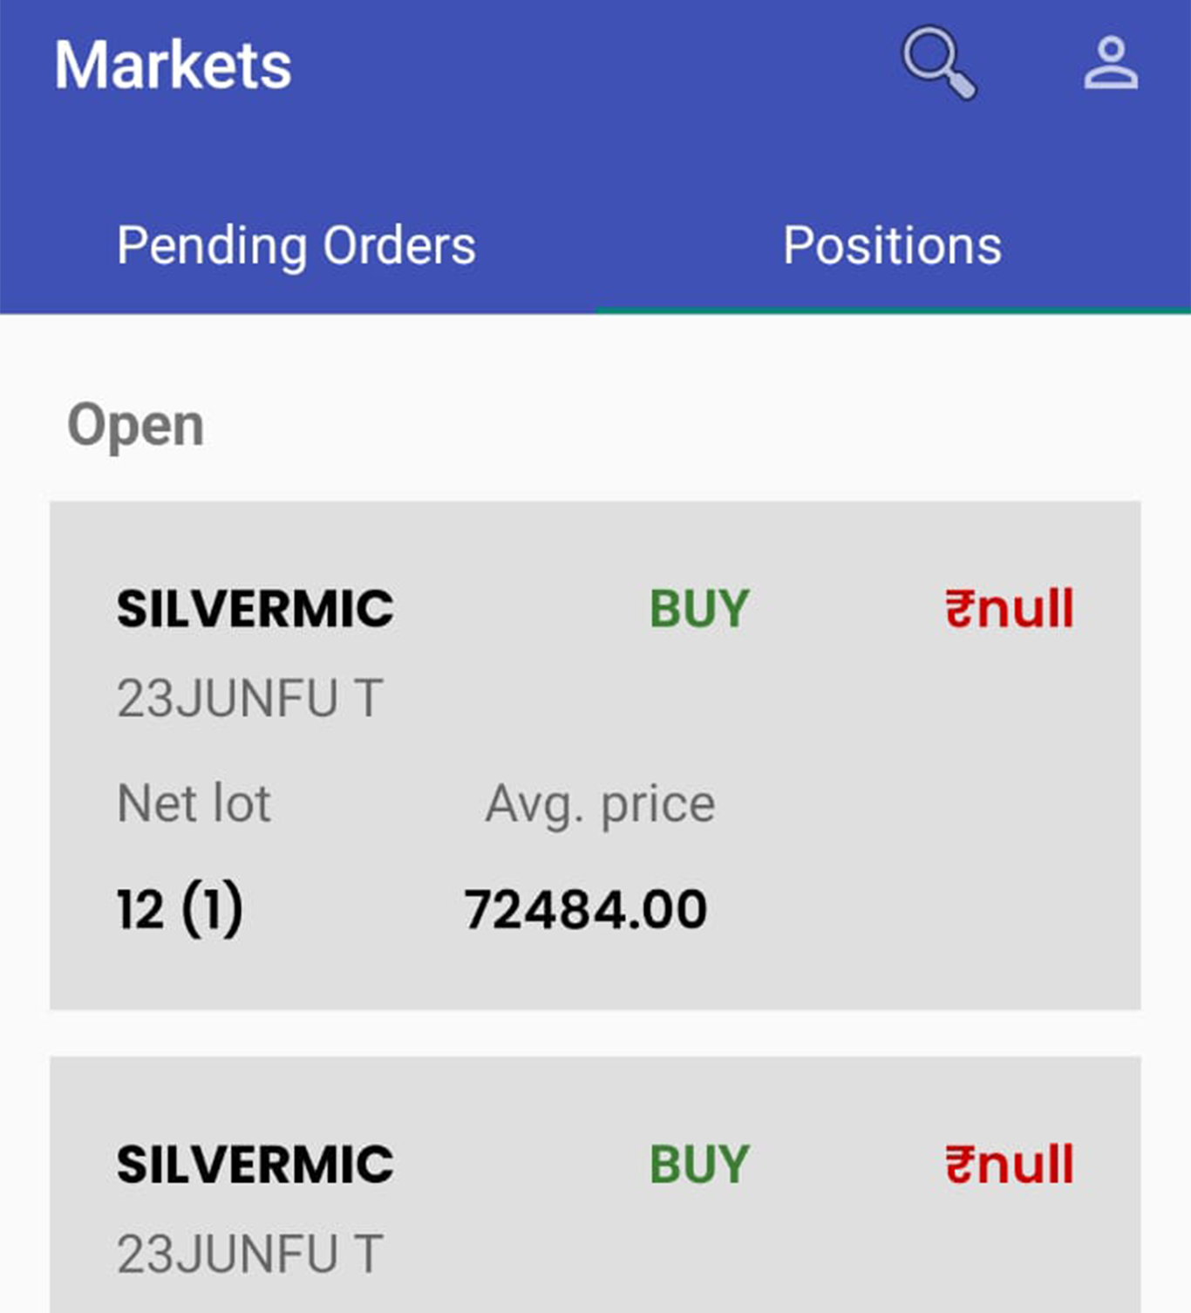Select the Open section heading
The image size is (1191, 1313).
(136, 426)
